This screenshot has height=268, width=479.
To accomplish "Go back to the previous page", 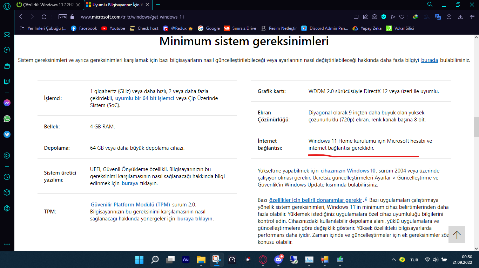I will click(21, 17).
